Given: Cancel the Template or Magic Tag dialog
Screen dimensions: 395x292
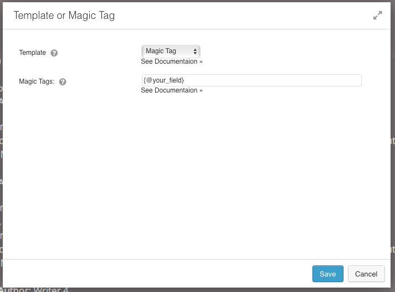Looking at the screenshot, I should 366,274.
